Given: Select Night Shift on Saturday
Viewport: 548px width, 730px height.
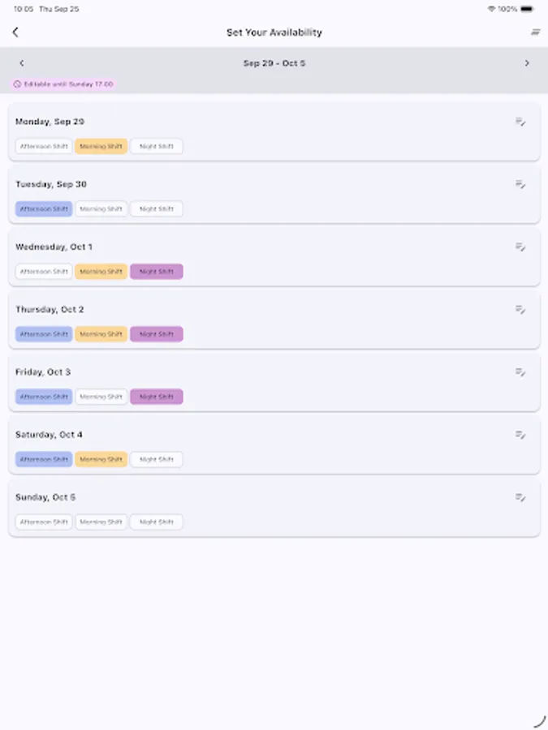Looking at the screenshot, I should pos(156,459).
